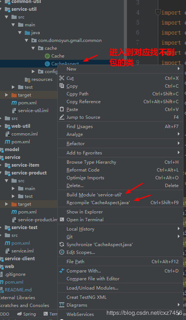Expand the main folder under service-product
Image resolution: width=186 pixels, height=320 pixels.
[13, 188]
